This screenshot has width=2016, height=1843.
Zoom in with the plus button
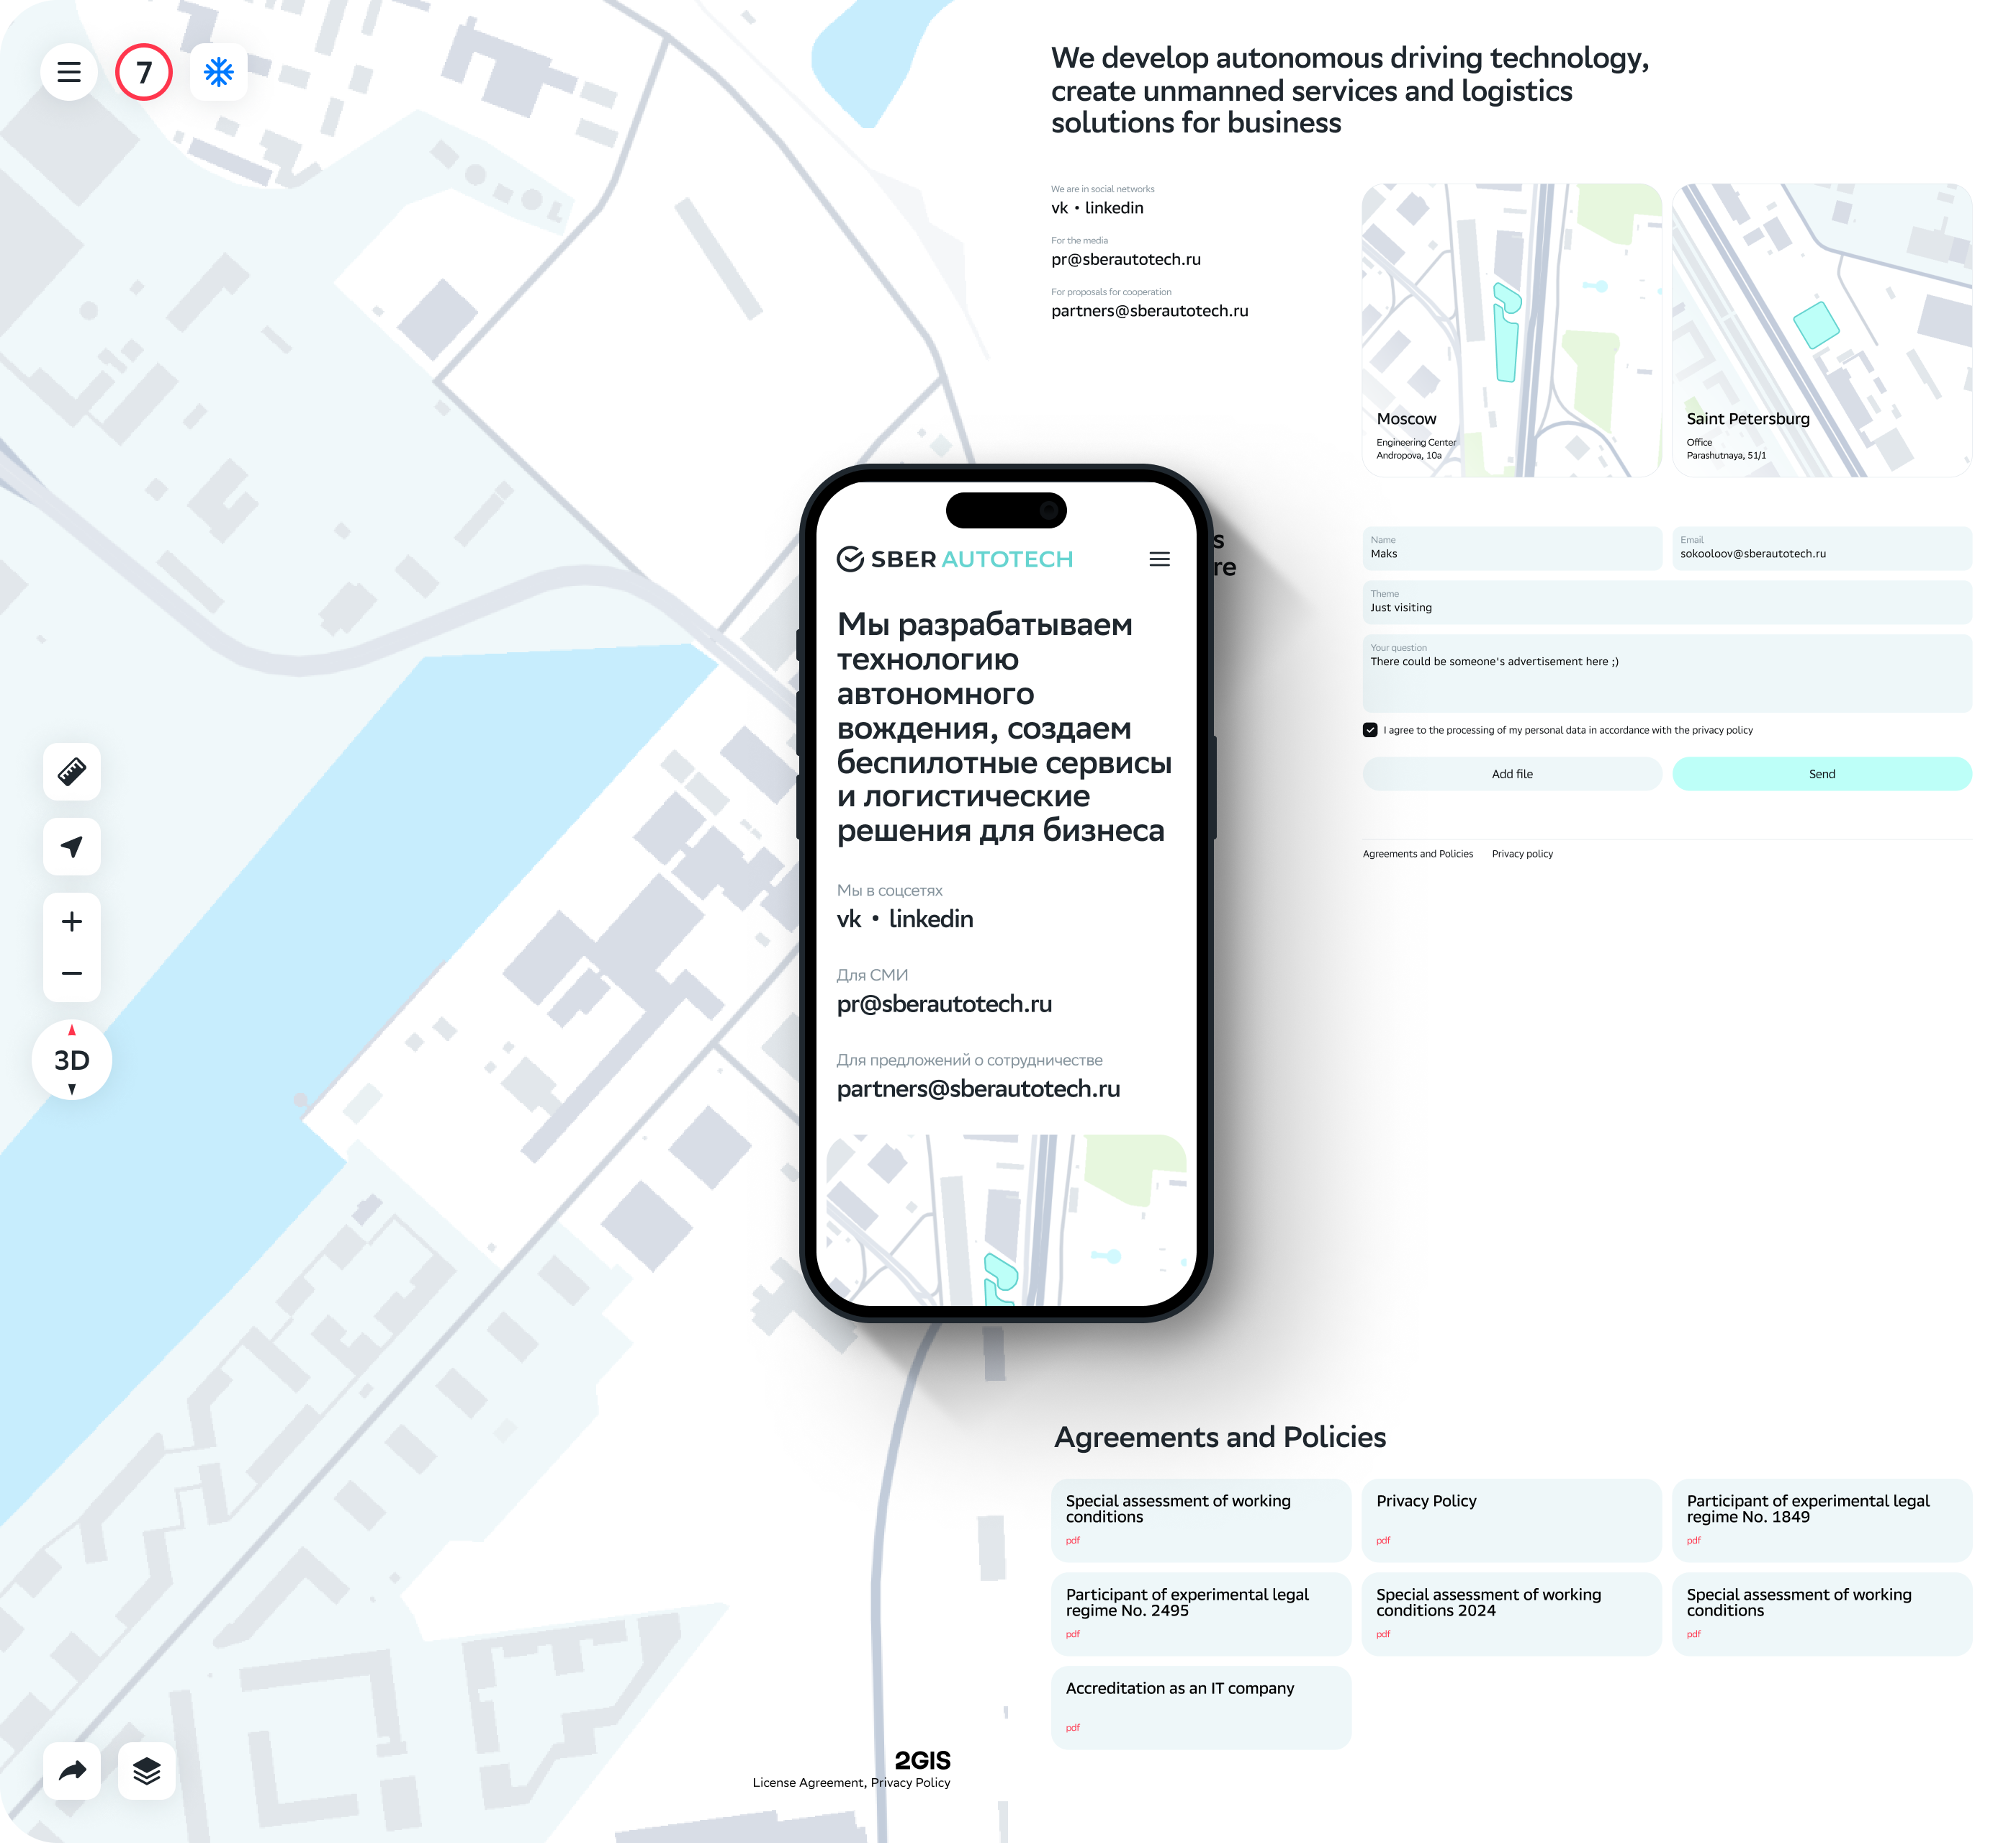pos(72,922)
